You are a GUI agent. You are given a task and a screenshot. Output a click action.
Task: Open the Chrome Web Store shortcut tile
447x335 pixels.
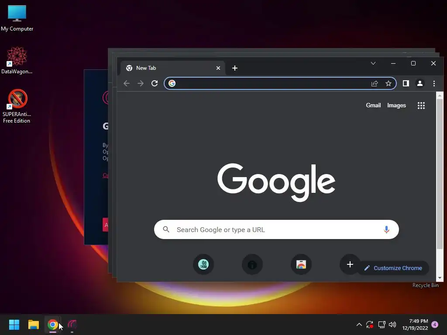(301, 265)
